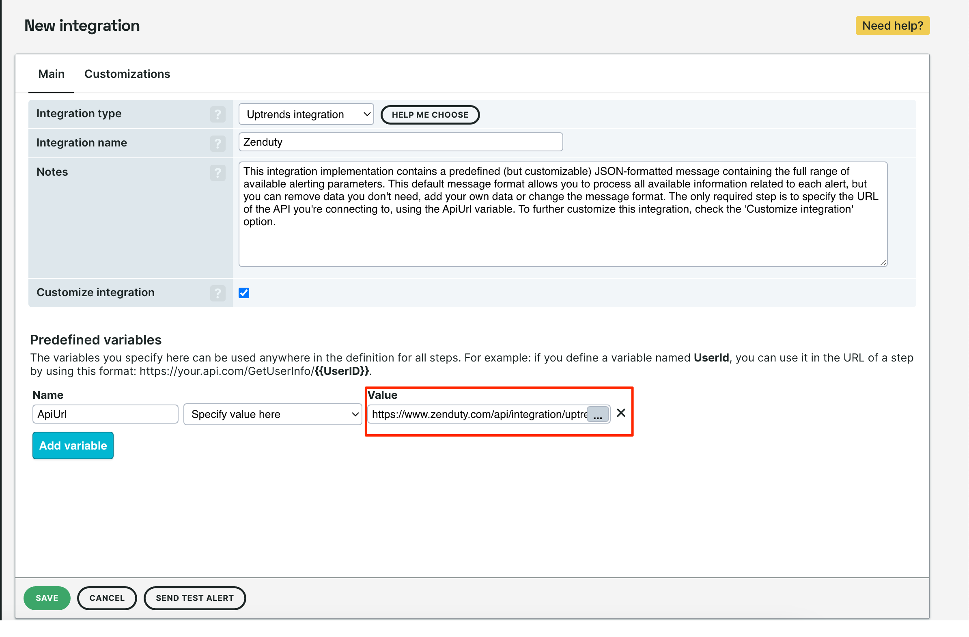Image resolution: width=969 pixels, height=637 pixels.
Task: Open Help Me Choose guide
Action: tap(430, 115)
